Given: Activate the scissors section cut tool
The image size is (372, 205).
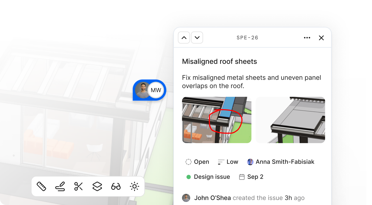Looking at the screenshot, I should coord(78,186).
